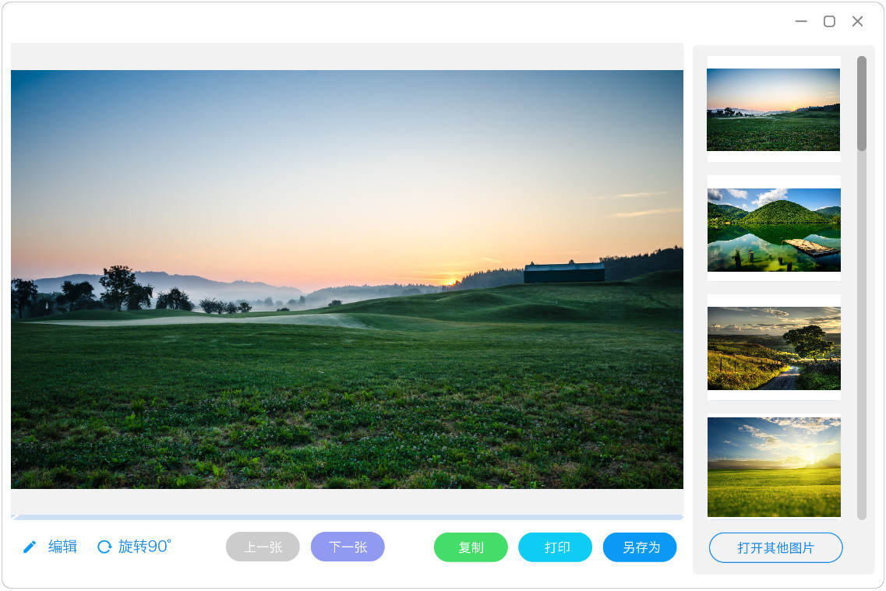Click the main sunrise preview image

pyautogui.click(x=347, y=280)
